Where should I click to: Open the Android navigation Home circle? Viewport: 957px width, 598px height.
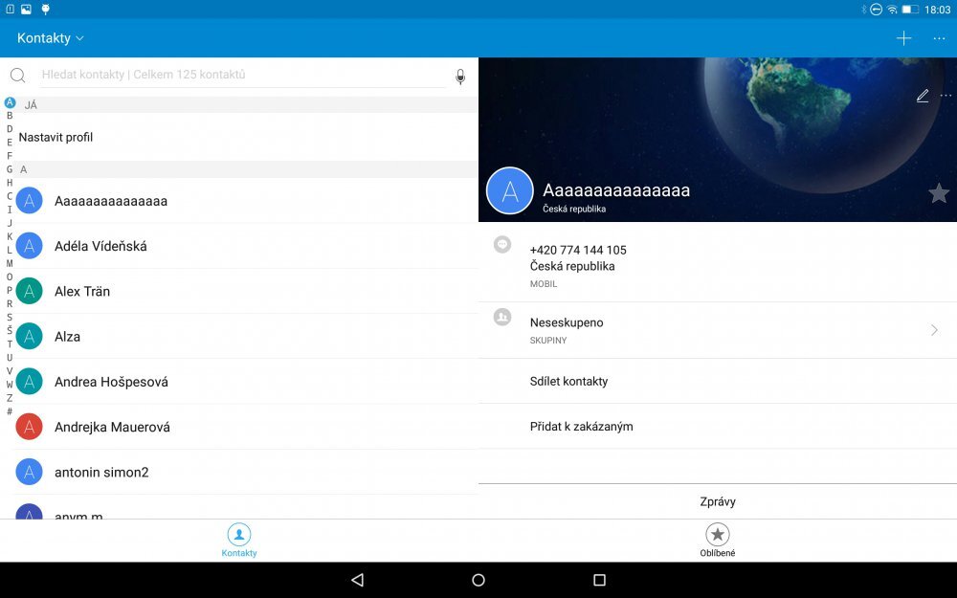[x=478, y=580]
